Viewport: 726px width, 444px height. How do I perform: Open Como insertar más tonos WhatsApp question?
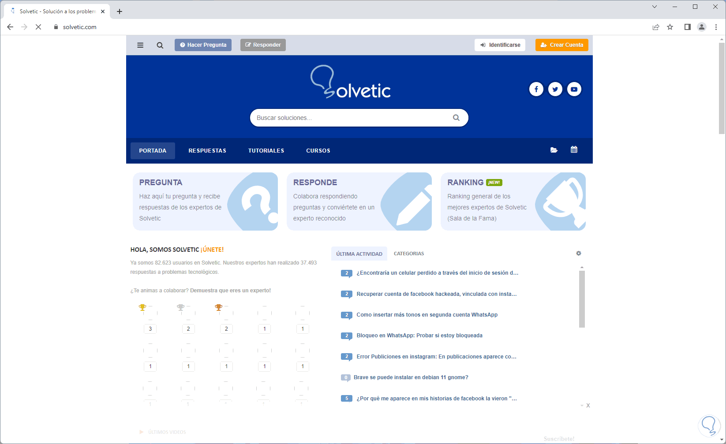coord(427,315)
